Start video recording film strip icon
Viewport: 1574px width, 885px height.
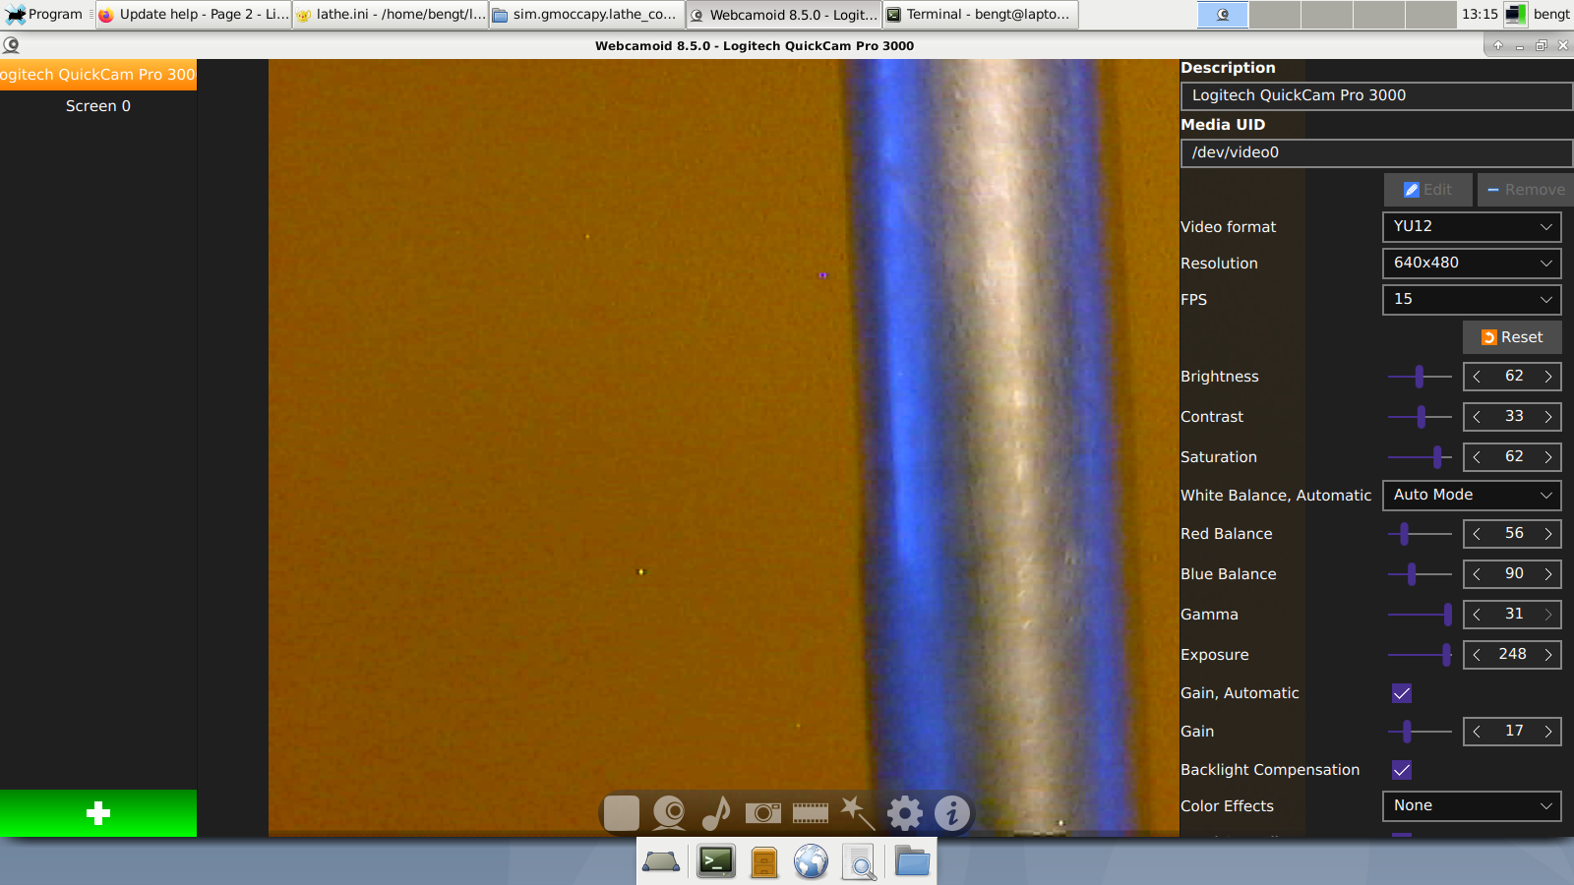811,813
